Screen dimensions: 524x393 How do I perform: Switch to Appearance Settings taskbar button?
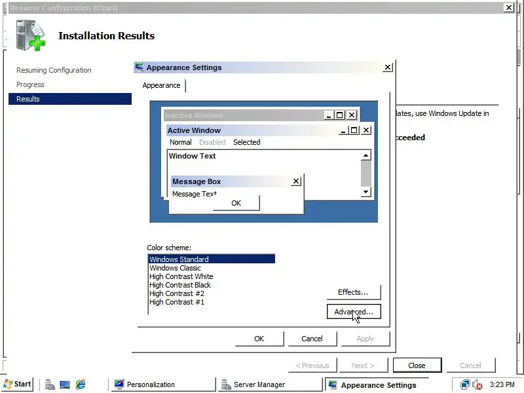point(377,385)
